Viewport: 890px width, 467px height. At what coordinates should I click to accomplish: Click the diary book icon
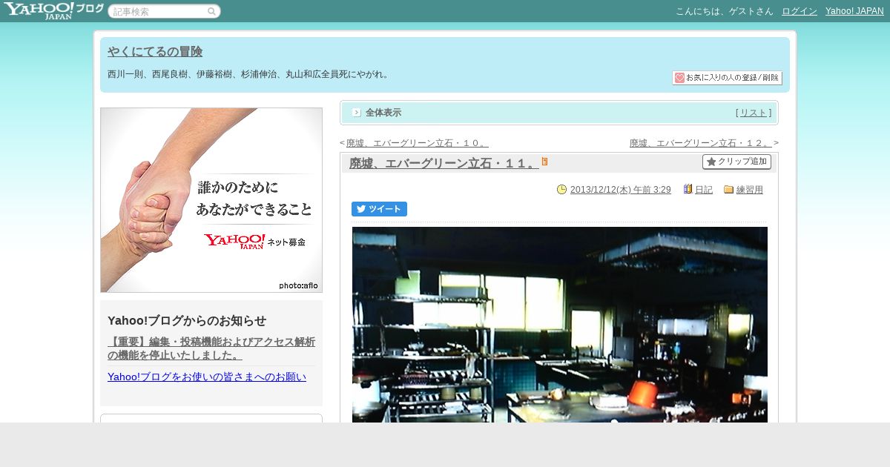point(688,190)
